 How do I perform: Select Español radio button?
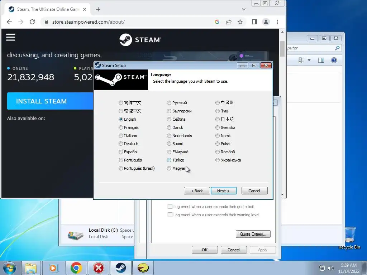(x=120, y=152)
